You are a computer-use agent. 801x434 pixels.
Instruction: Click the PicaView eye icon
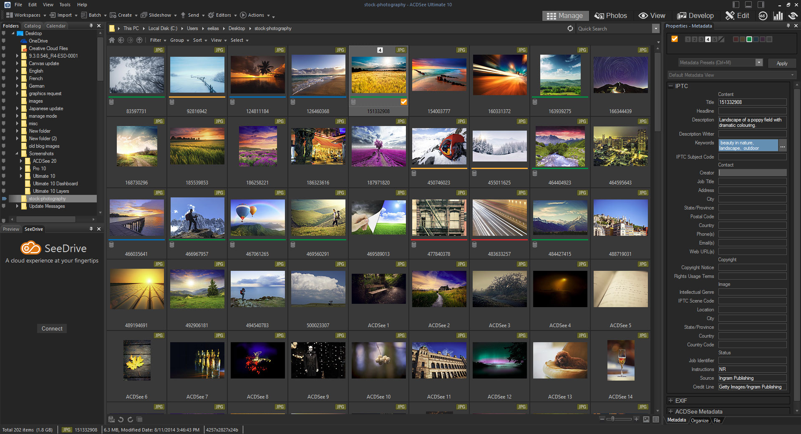pos(793,16)
